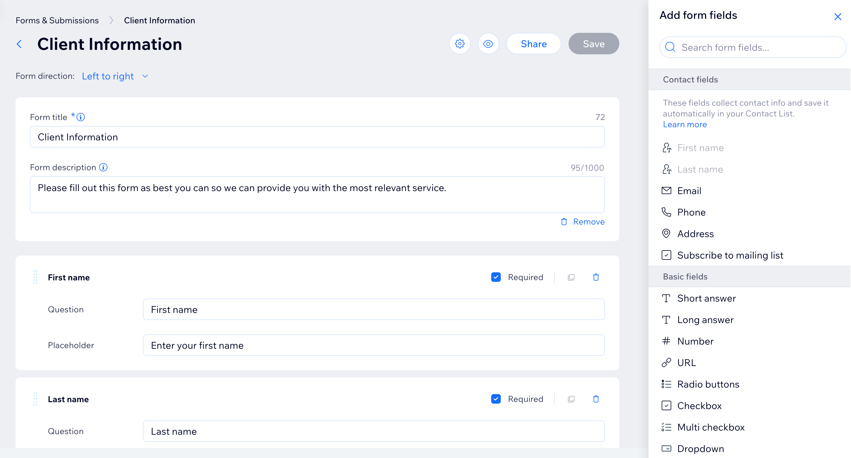The height and width of the screenshot is (458, 851).
Task: Click the Forms & Submissions breadcrumb
Action: (x=57, y=20)
